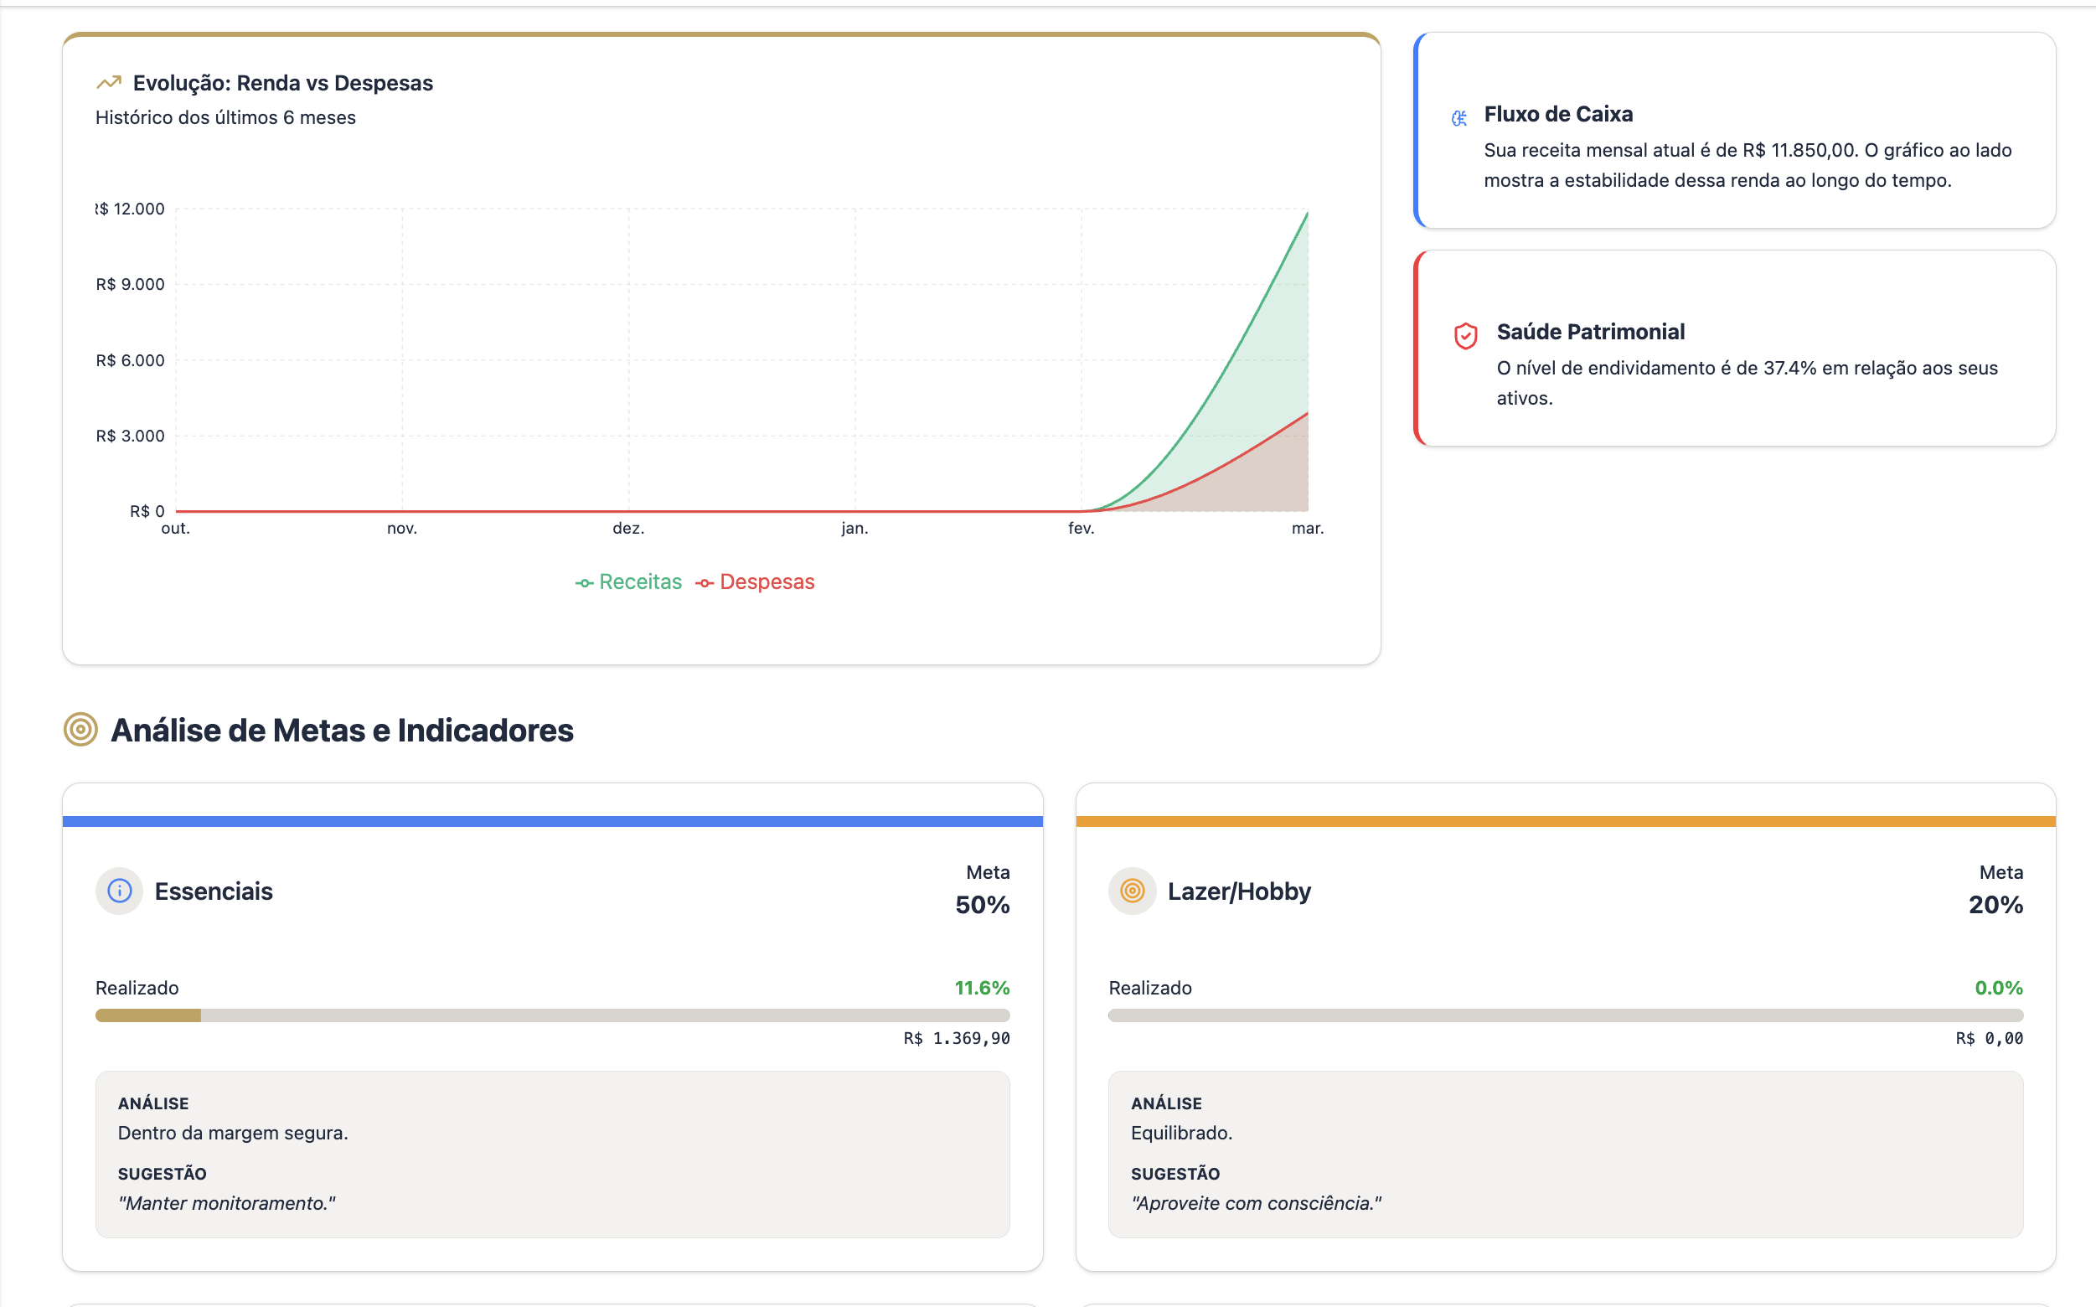This screenshot has height=1307, width=2096.
Task: Click the trending-up icon beside Evolução title
Action: (109, 83)
